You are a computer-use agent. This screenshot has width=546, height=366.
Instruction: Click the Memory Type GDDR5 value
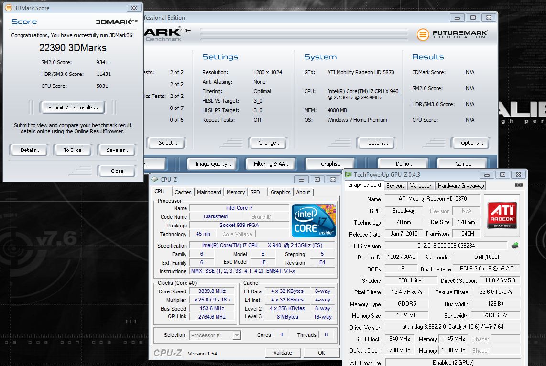click(407, 304)
